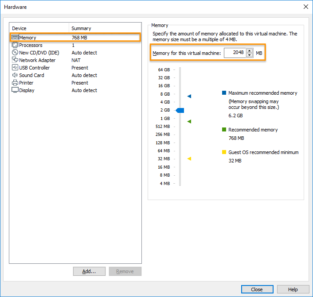Image resolution: width=313 pixels, height=297 pixels.
Task: Click the green recommended memory marker
Action: 189,121
